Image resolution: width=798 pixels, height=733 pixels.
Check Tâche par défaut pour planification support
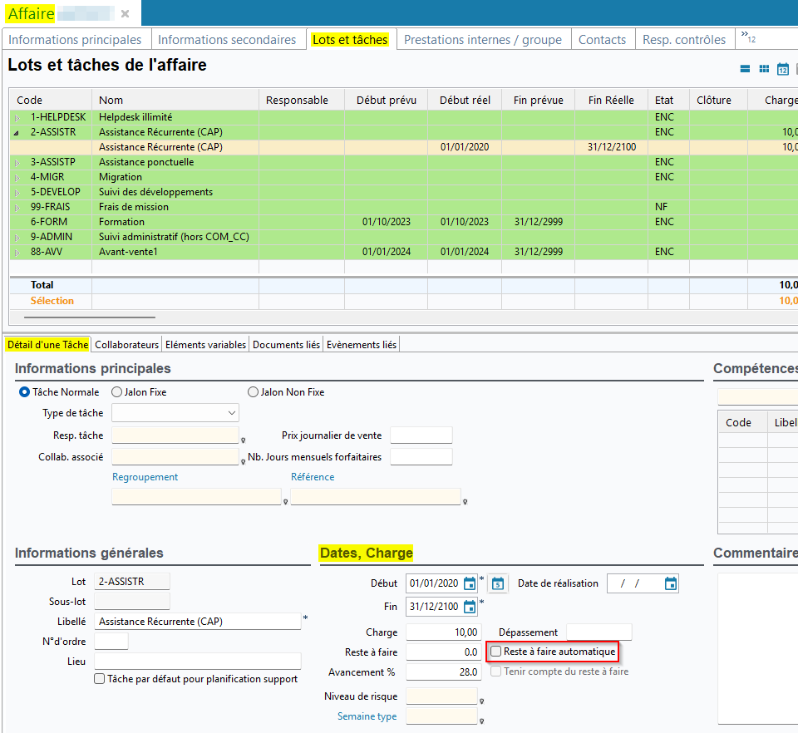[x=100, y=679]
